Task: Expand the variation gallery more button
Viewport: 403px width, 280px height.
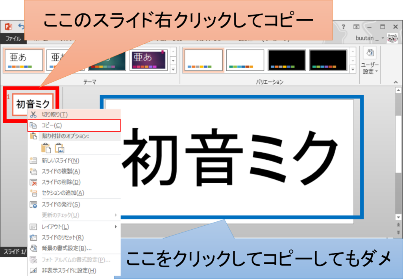Action: pos(353,69)
